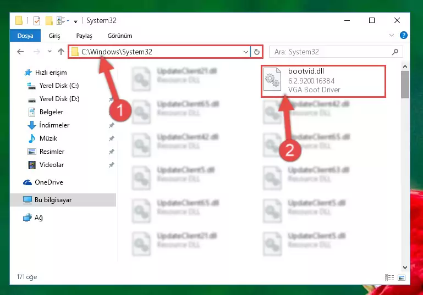Click the address bar path C:\Windows\System32
This screenshot has width=423, height=295.
(x=117, y=52)
